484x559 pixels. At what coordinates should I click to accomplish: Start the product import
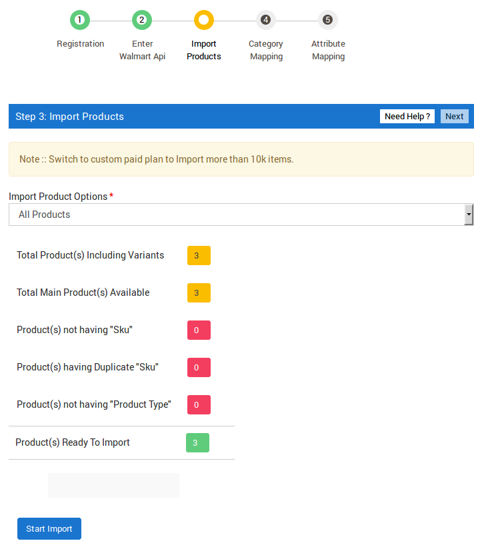click(x=49, y=529)
